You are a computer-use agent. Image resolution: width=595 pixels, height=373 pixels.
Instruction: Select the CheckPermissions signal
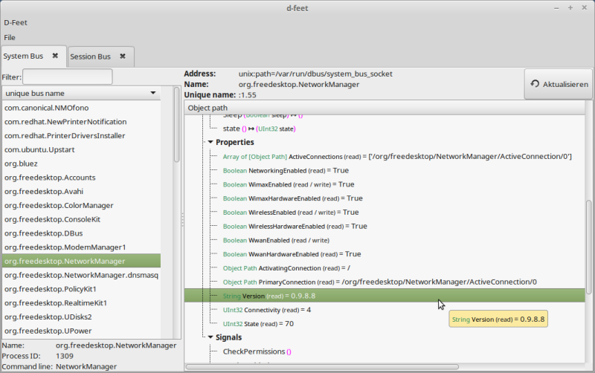(253, 351)
